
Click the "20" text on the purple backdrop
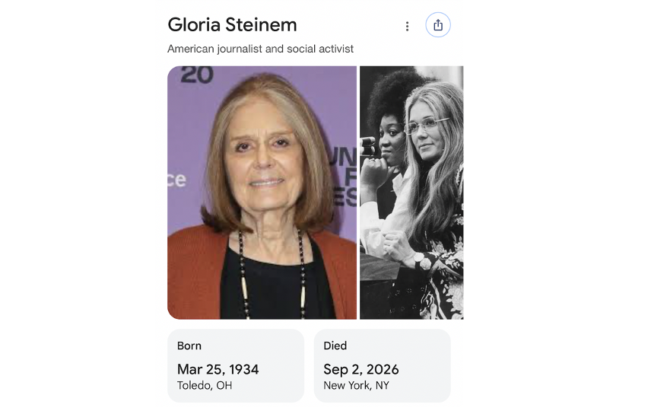click(197, 75)
